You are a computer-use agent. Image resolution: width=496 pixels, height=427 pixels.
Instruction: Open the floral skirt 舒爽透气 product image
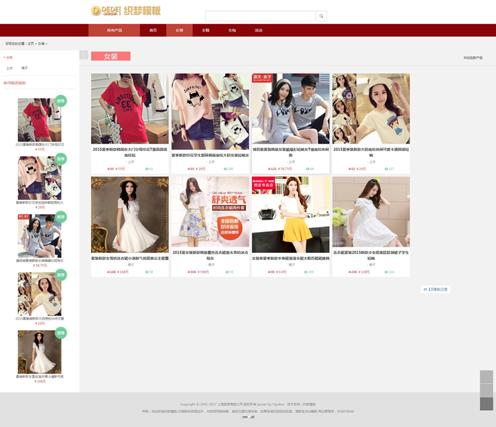tap(210, 213)
